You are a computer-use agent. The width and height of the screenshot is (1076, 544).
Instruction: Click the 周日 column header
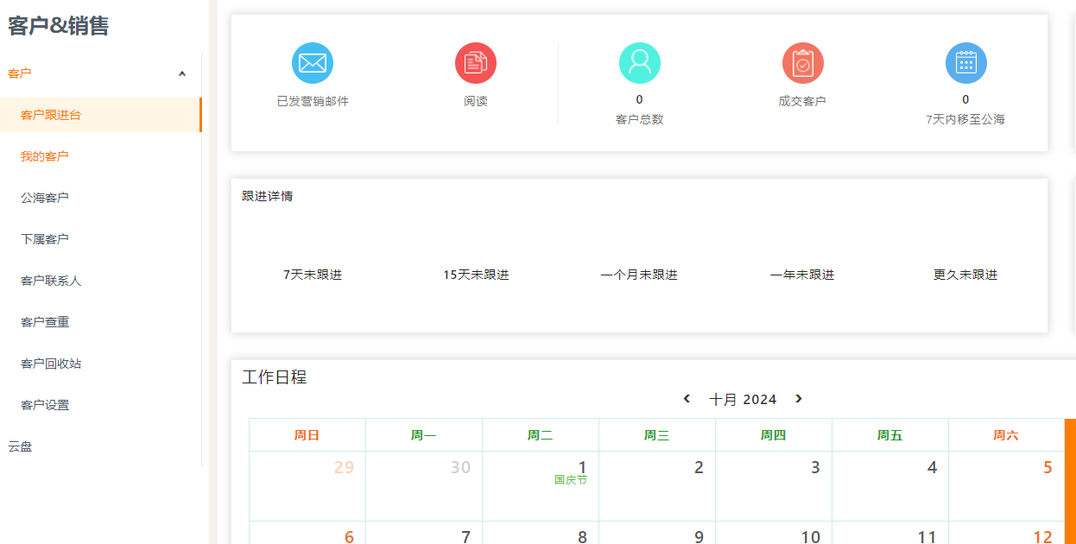[307, 435]
